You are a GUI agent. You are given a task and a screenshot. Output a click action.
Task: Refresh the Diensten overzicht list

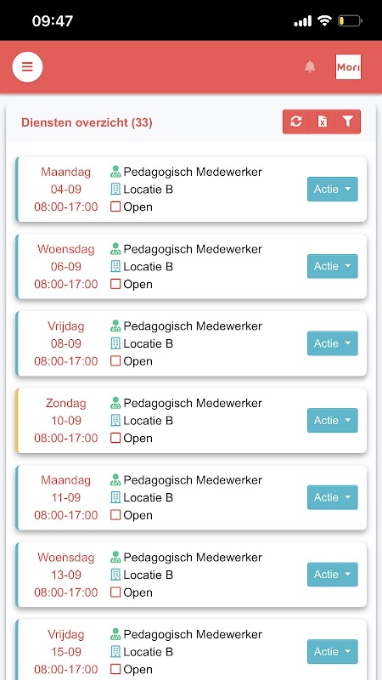click(295, 122)
